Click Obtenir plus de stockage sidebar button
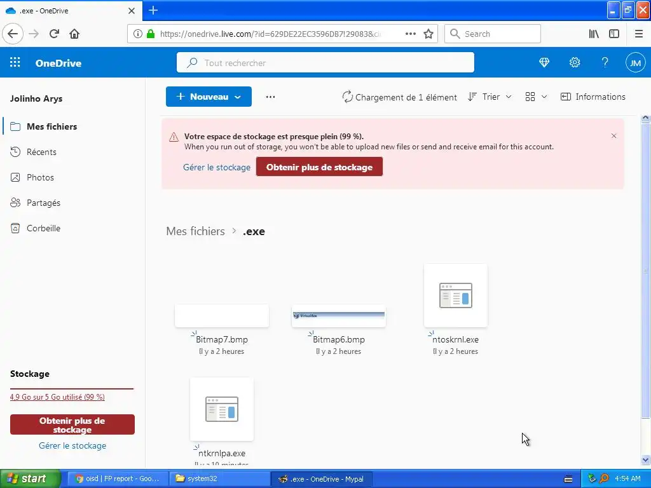Viewport: 651px width, 488px height. [x=72, y=425]
